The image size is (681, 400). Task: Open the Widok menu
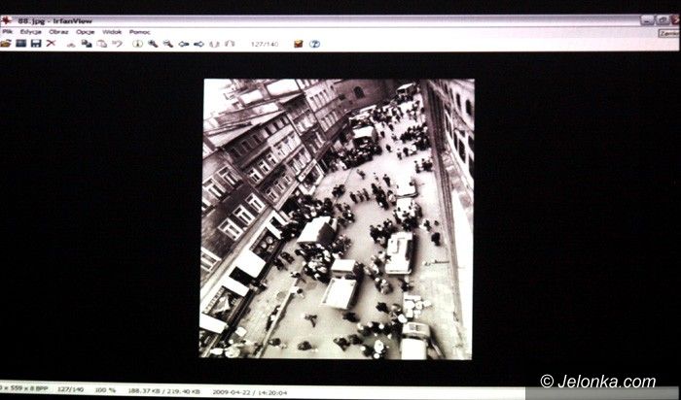112,32
